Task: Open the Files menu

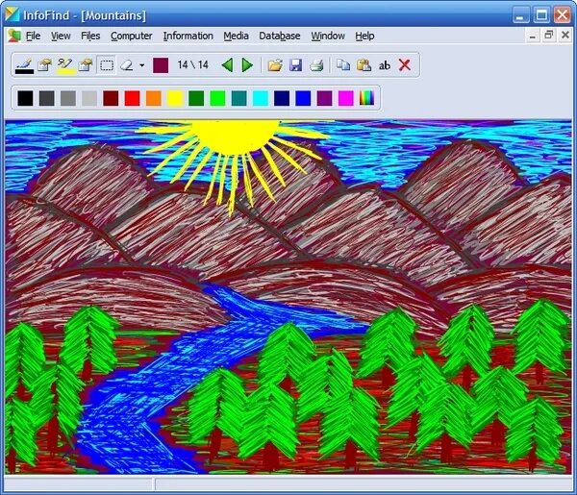Action: [90, 36]
